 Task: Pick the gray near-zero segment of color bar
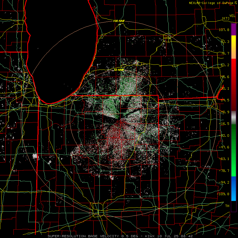pyautogui.click(x=234, y=118)
